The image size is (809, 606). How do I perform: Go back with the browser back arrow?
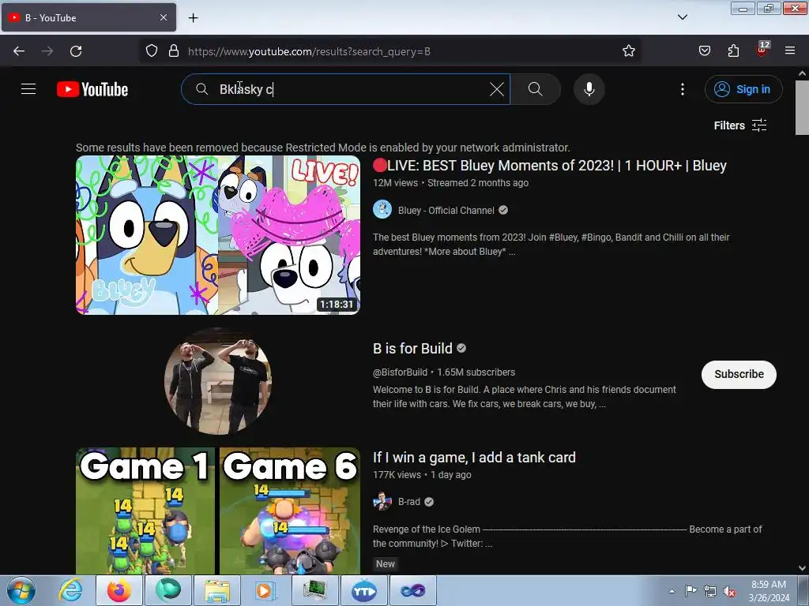pyautogui.click(x=19, y=51)
